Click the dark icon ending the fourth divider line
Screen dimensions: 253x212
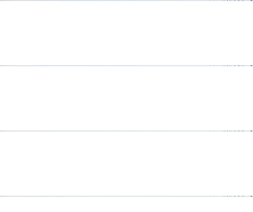pyautogui.click(x=251, y=196)
